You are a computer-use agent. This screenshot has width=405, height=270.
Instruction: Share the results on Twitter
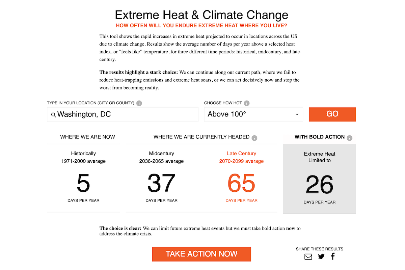pyautogui.click(x=321, y=256)
